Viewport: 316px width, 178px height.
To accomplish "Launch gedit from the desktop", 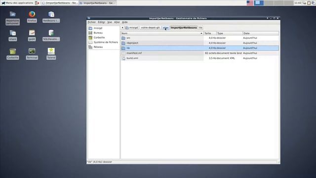I will pos(32,33).
